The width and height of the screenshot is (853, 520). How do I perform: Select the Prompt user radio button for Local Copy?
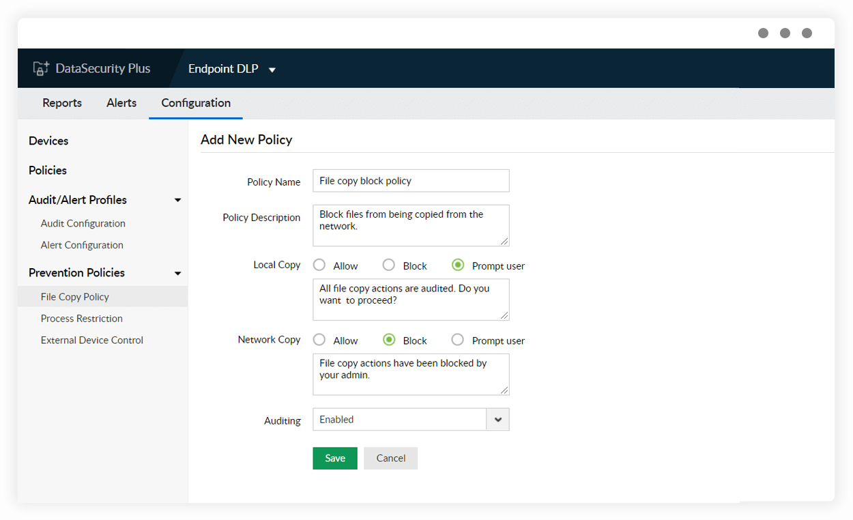tap(458, 265)
